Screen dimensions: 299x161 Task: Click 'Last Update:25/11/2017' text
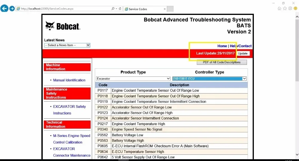[x=216, y=53]
